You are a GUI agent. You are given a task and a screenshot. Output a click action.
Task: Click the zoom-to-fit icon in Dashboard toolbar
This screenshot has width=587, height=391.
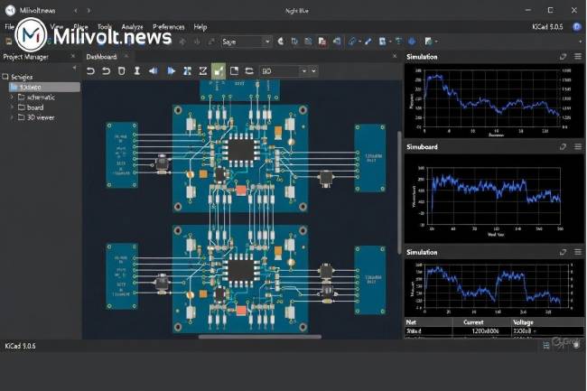pyautogui.click(x=187, y=70)
